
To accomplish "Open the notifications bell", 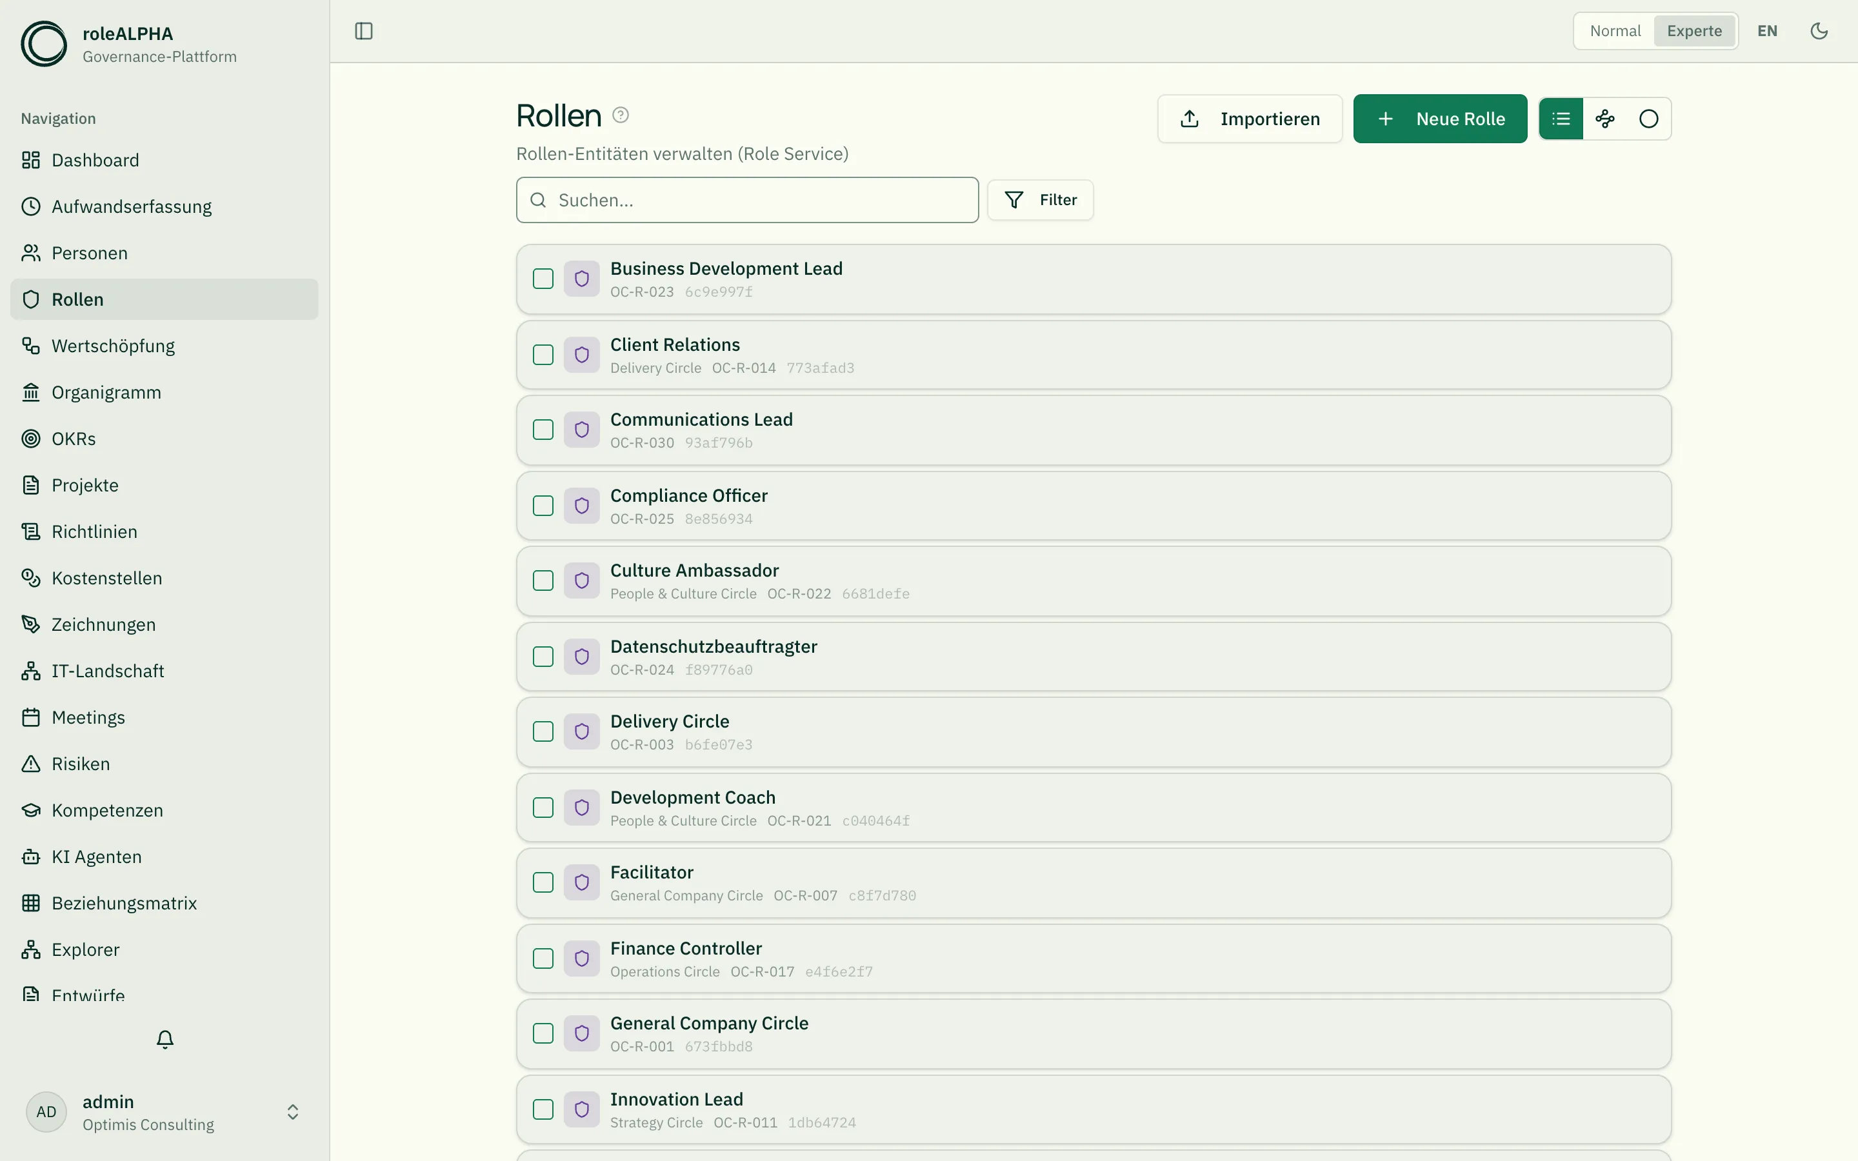I will pyautogui.click(x=165, y=1039).
